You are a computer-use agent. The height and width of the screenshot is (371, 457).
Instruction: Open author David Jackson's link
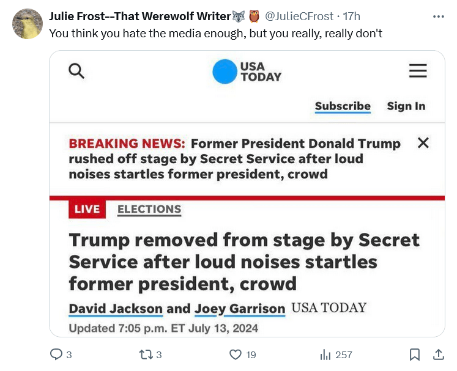116,308
